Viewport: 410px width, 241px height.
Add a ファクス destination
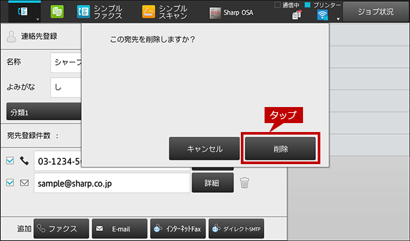click(x=61, y=229)
